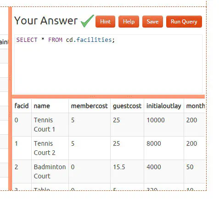
Task: Click the green checkmark next to Your Answer
Action: pyautogui.click(x=87, y=21)
